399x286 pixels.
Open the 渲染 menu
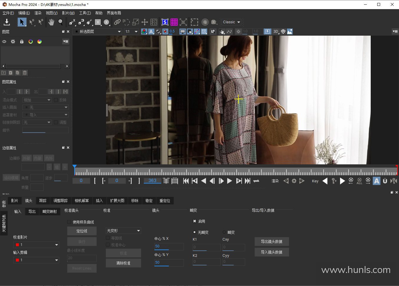pos(38,13)
